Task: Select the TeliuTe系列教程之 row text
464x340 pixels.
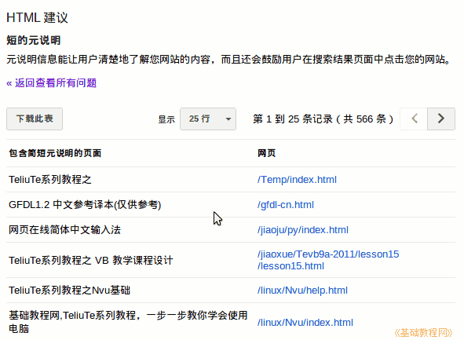Action: (x=50, y=179)
